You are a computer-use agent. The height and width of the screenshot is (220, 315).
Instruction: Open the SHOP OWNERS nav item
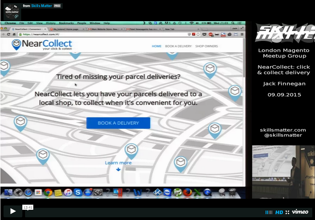tap(206, 46)
